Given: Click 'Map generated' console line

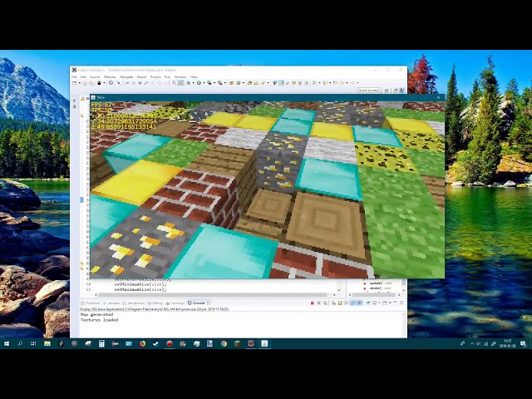Looking at the screenshot, I should [x=96, y=314].
